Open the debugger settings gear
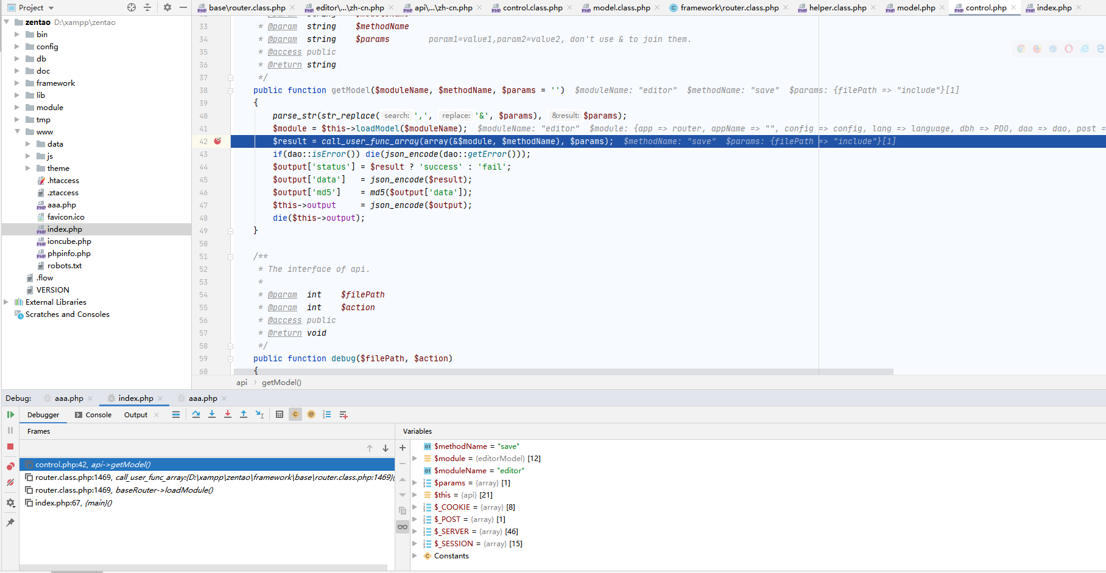The height and width of the screenshot is (573, 1106). [10, 503]
